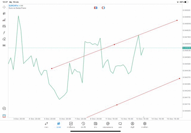Viewport: 191px width, 133px height.
Task: Open the function indicators icon
Action: tap(4, 33)
